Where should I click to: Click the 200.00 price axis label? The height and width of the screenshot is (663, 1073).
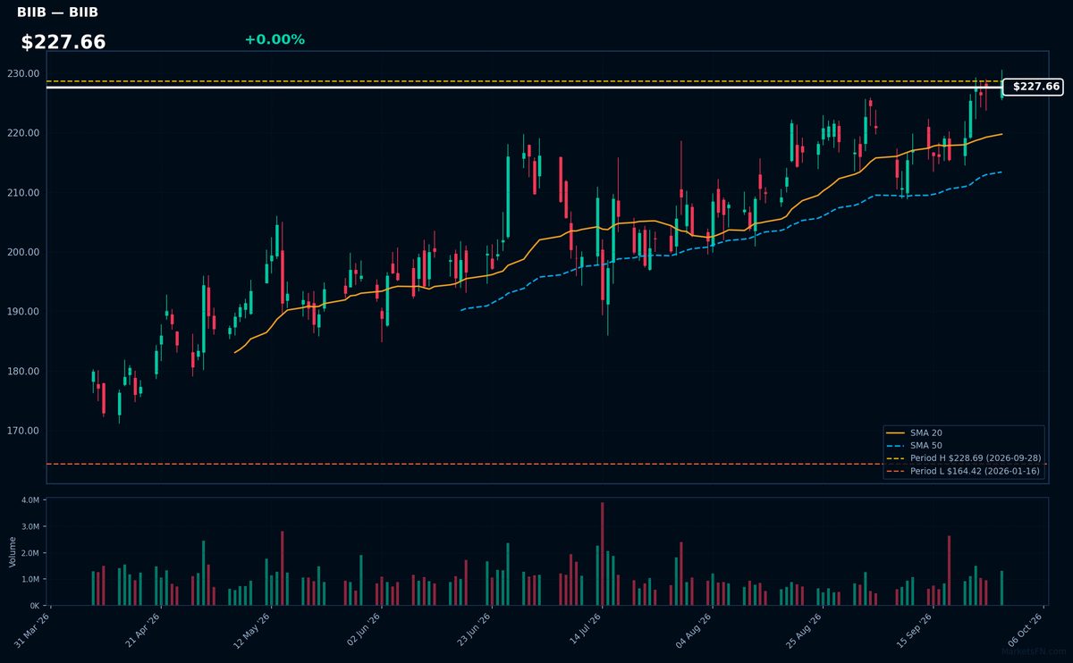[x=24, y=252]
